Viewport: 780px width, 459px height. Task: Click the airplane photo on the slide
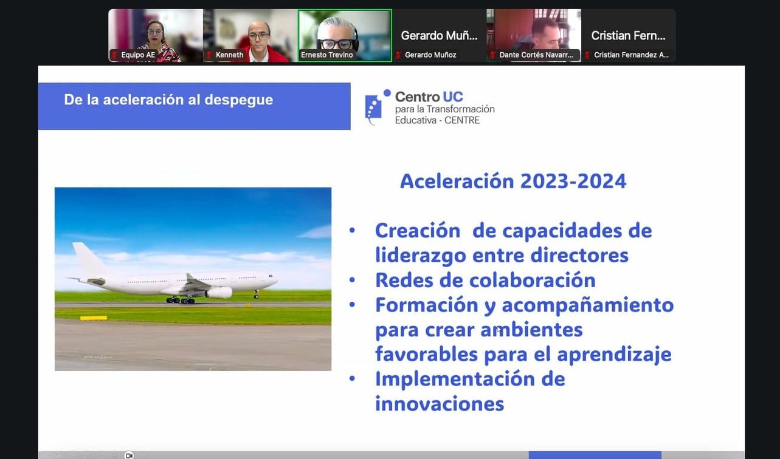tap(193, 279)
